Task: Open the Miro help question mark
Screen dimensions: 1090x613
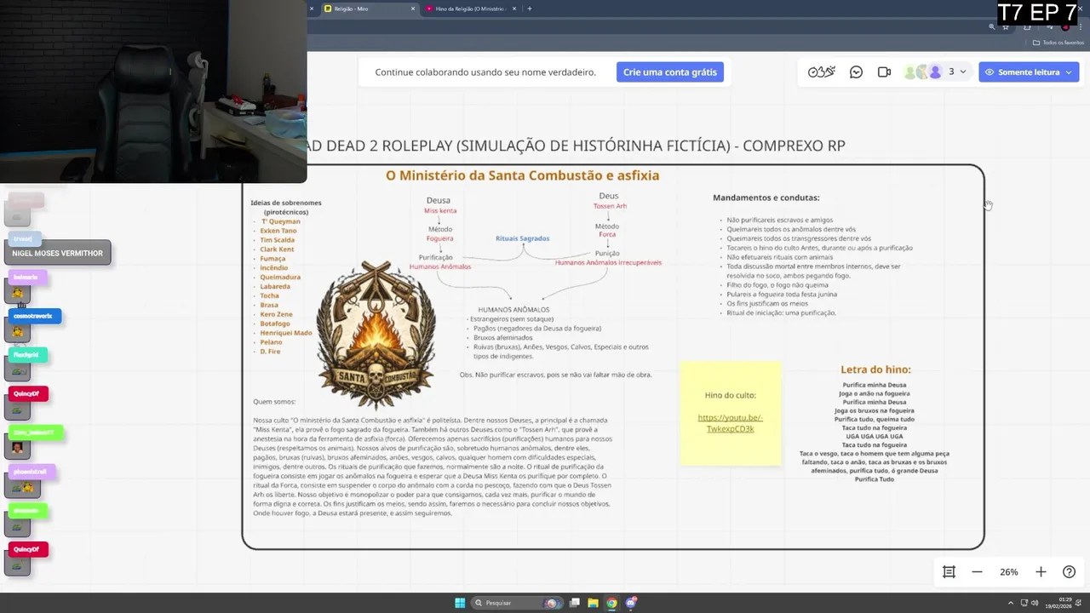Action: pos(1070,572)
